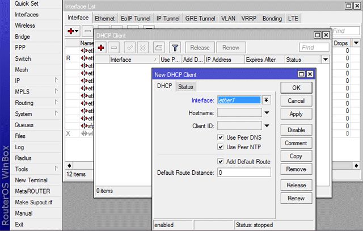
Task: Switch to the Status tab in New DHCP Client
Action: [x=185, y=87]
